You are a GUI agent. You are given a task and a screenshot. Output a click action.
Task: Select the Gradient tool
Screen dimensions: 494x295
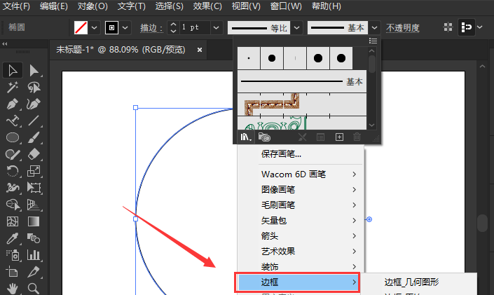[x=34, y=221]
